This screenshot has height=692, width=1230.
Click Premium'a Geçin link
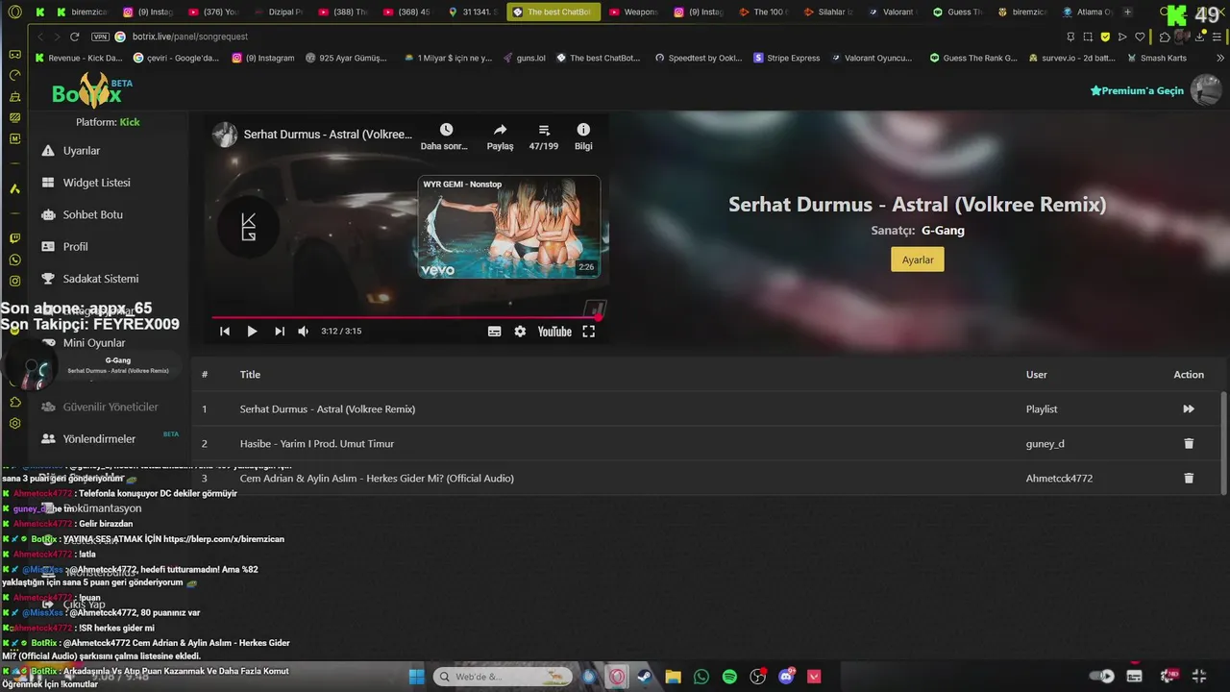coord(1137,90)
